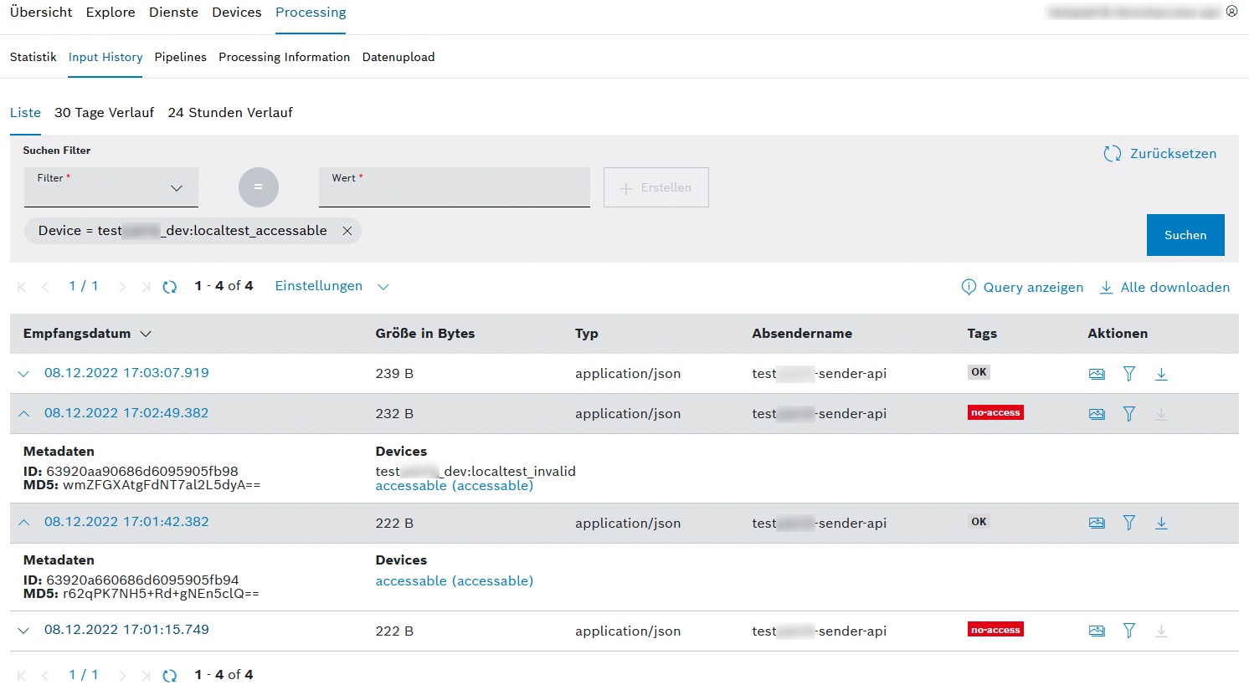Click the refresh icon beside top pagination
The height and width of the screenshot is (695, 1249).
point(170,287)
